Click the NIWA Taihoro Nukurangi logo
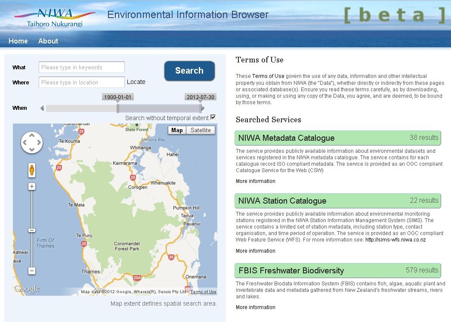This screenshot has height=322, width=451. (x=54, y=17)
